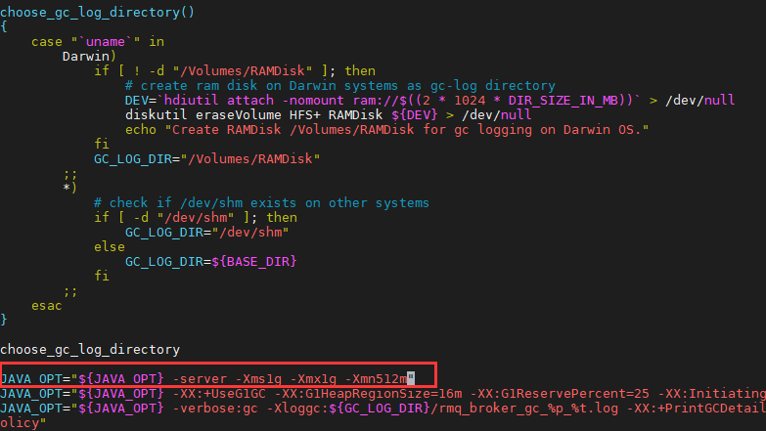766x431 pixels.
Task: Click the standalone choose_gc_log_directory call line
Action: coord(90,349)
